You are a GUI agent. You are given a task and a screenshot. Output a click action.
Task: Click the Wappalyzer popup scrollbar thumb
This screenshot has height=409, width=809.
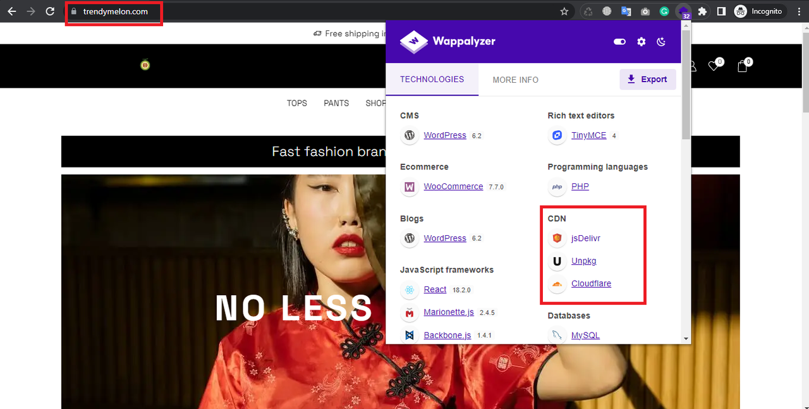686,84
